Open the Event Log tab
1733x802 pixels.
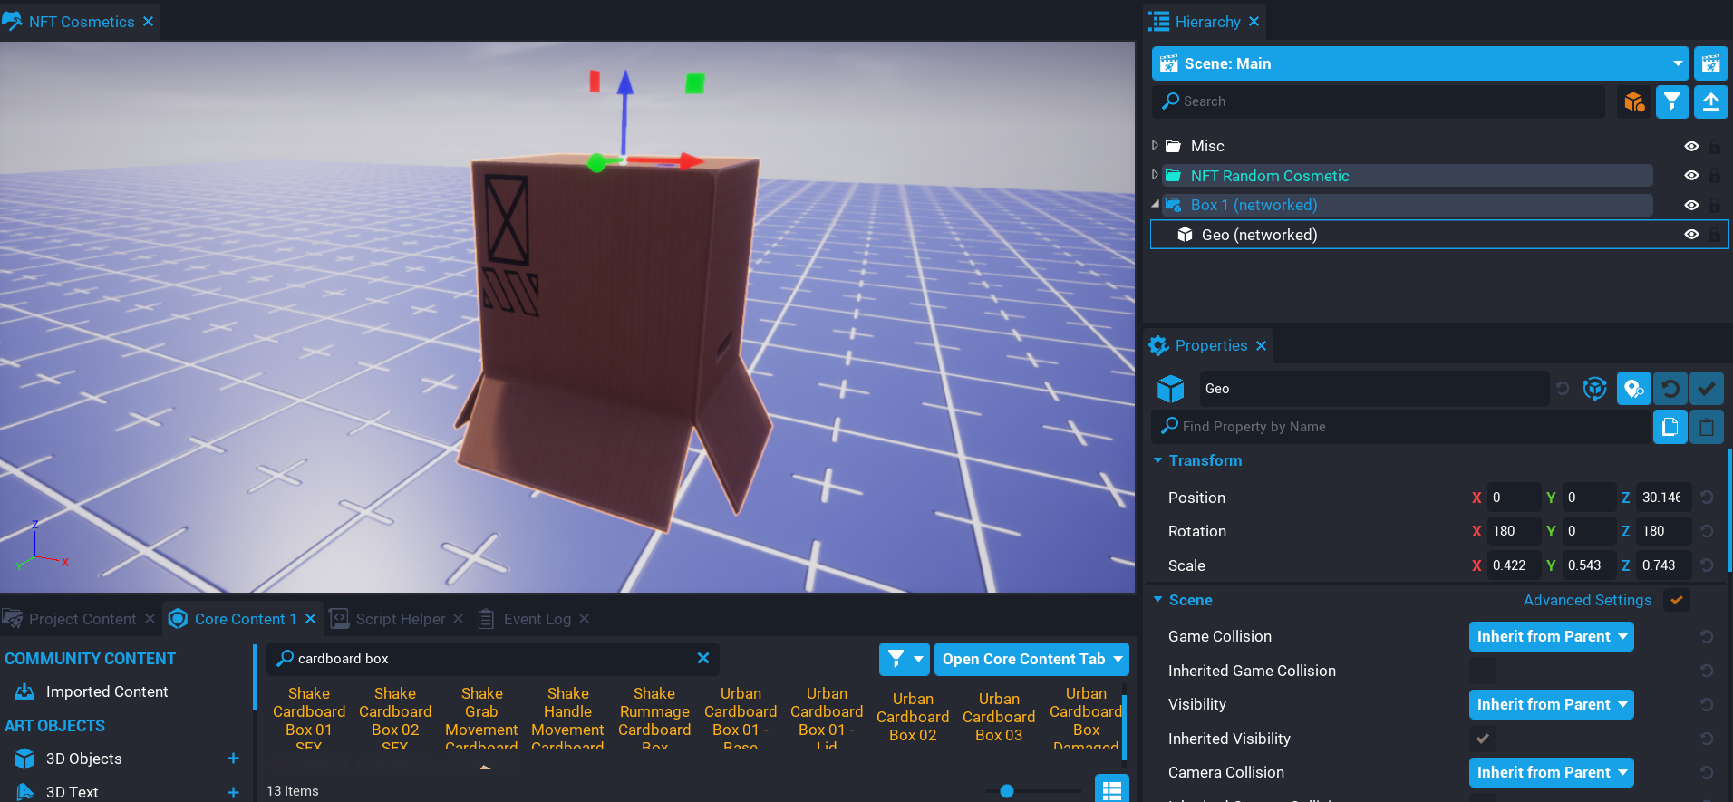click(537, 619)
